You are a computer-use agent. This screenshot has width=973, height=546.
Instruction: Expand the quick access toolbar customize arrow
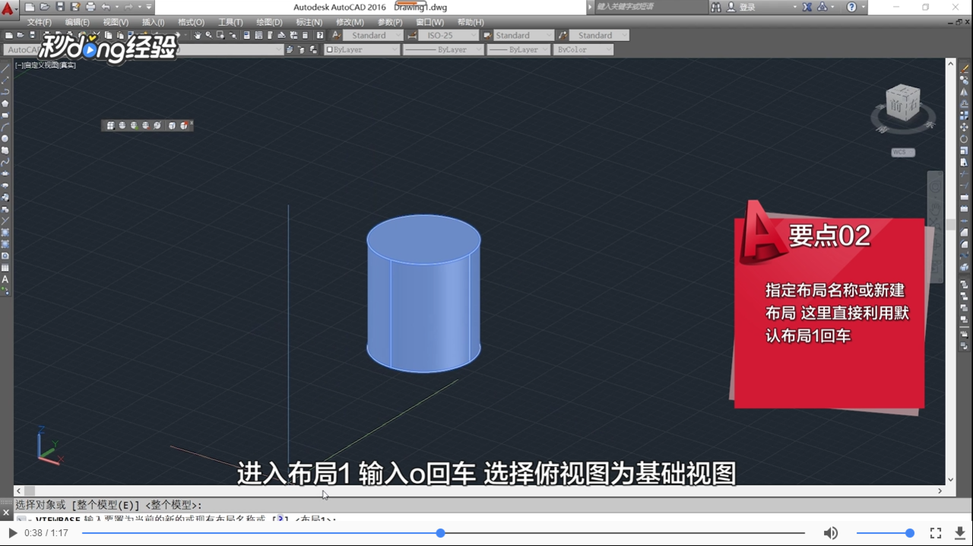149,7
